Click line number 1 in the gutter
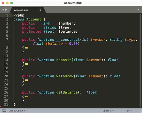Viewport: 142px width, 113px height. click(7, 15)
